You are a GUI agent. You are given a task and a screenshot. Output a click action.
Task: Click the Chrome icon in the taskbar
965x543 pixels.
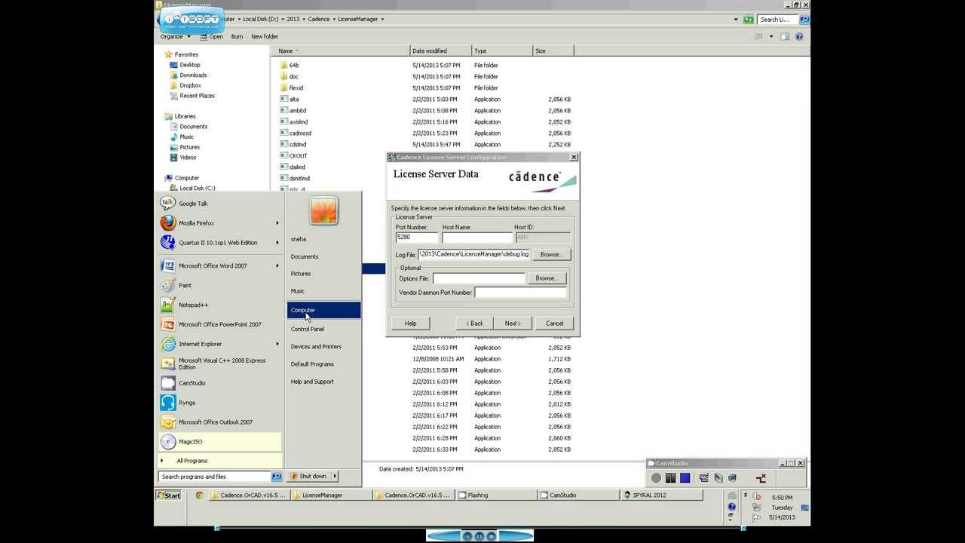pos(199,495)
